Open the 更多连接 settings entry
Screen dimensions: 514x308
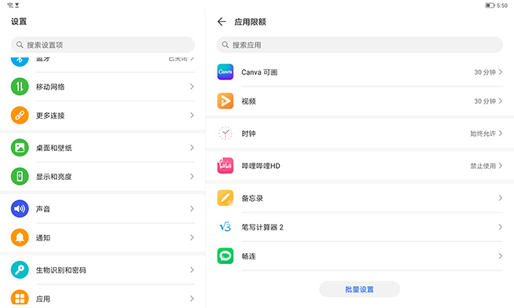point(103,115)
